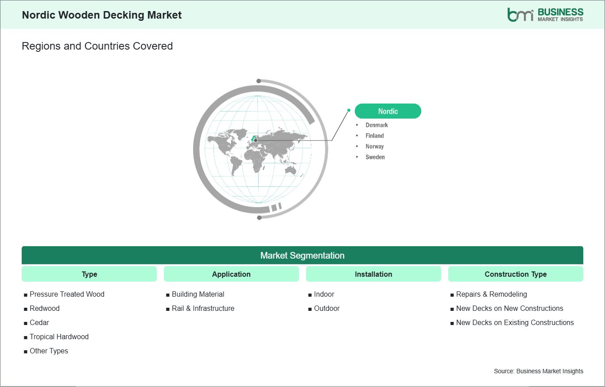This screenshot has width=605, height=387.
Task: Click Building Material application item
Action: (195, 294)
